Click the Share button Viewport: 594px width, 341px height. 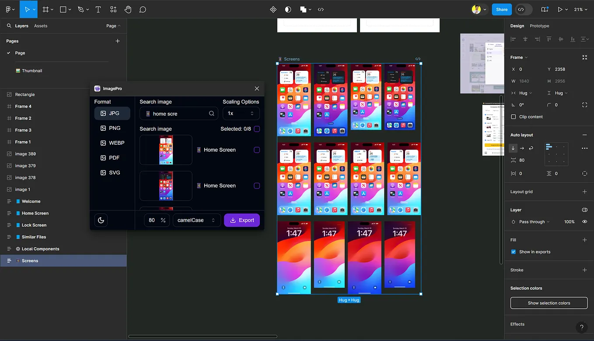point(502,9)
